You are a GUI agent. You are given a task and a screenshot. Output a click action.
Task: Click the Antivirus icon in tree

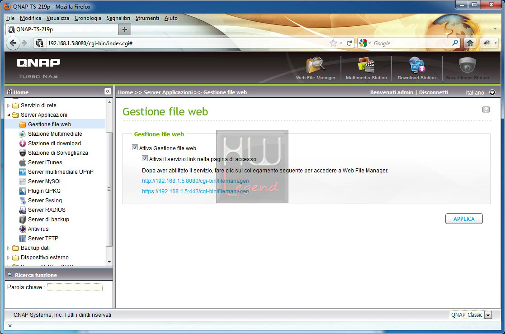[x=23, y=229]
